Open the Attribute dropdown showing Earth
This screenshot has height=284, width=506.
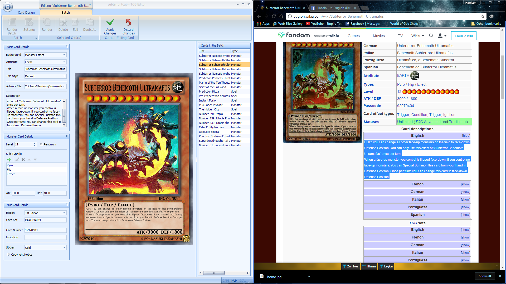pyautogui.click(x=64, y=62)
